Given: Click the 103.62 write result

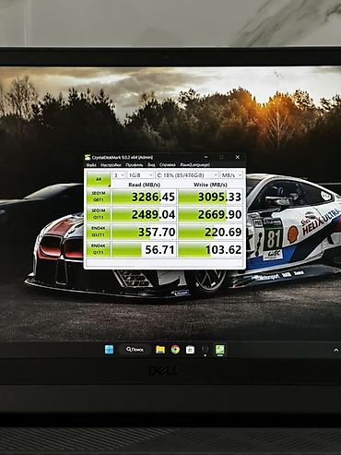Looking at the screenshot, I should point(211,249).
